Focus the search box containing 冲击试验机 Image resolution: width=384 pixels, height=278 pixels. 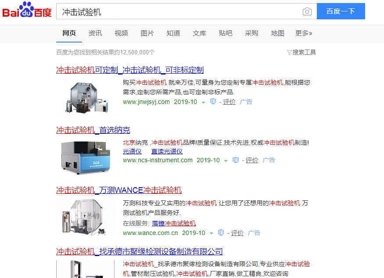(187, 11)
